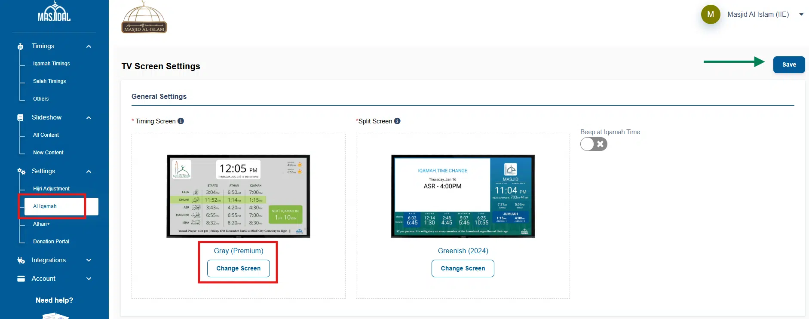809x319 pixels.
Task: Expand the Account menu section
Action: coord(89,279)
